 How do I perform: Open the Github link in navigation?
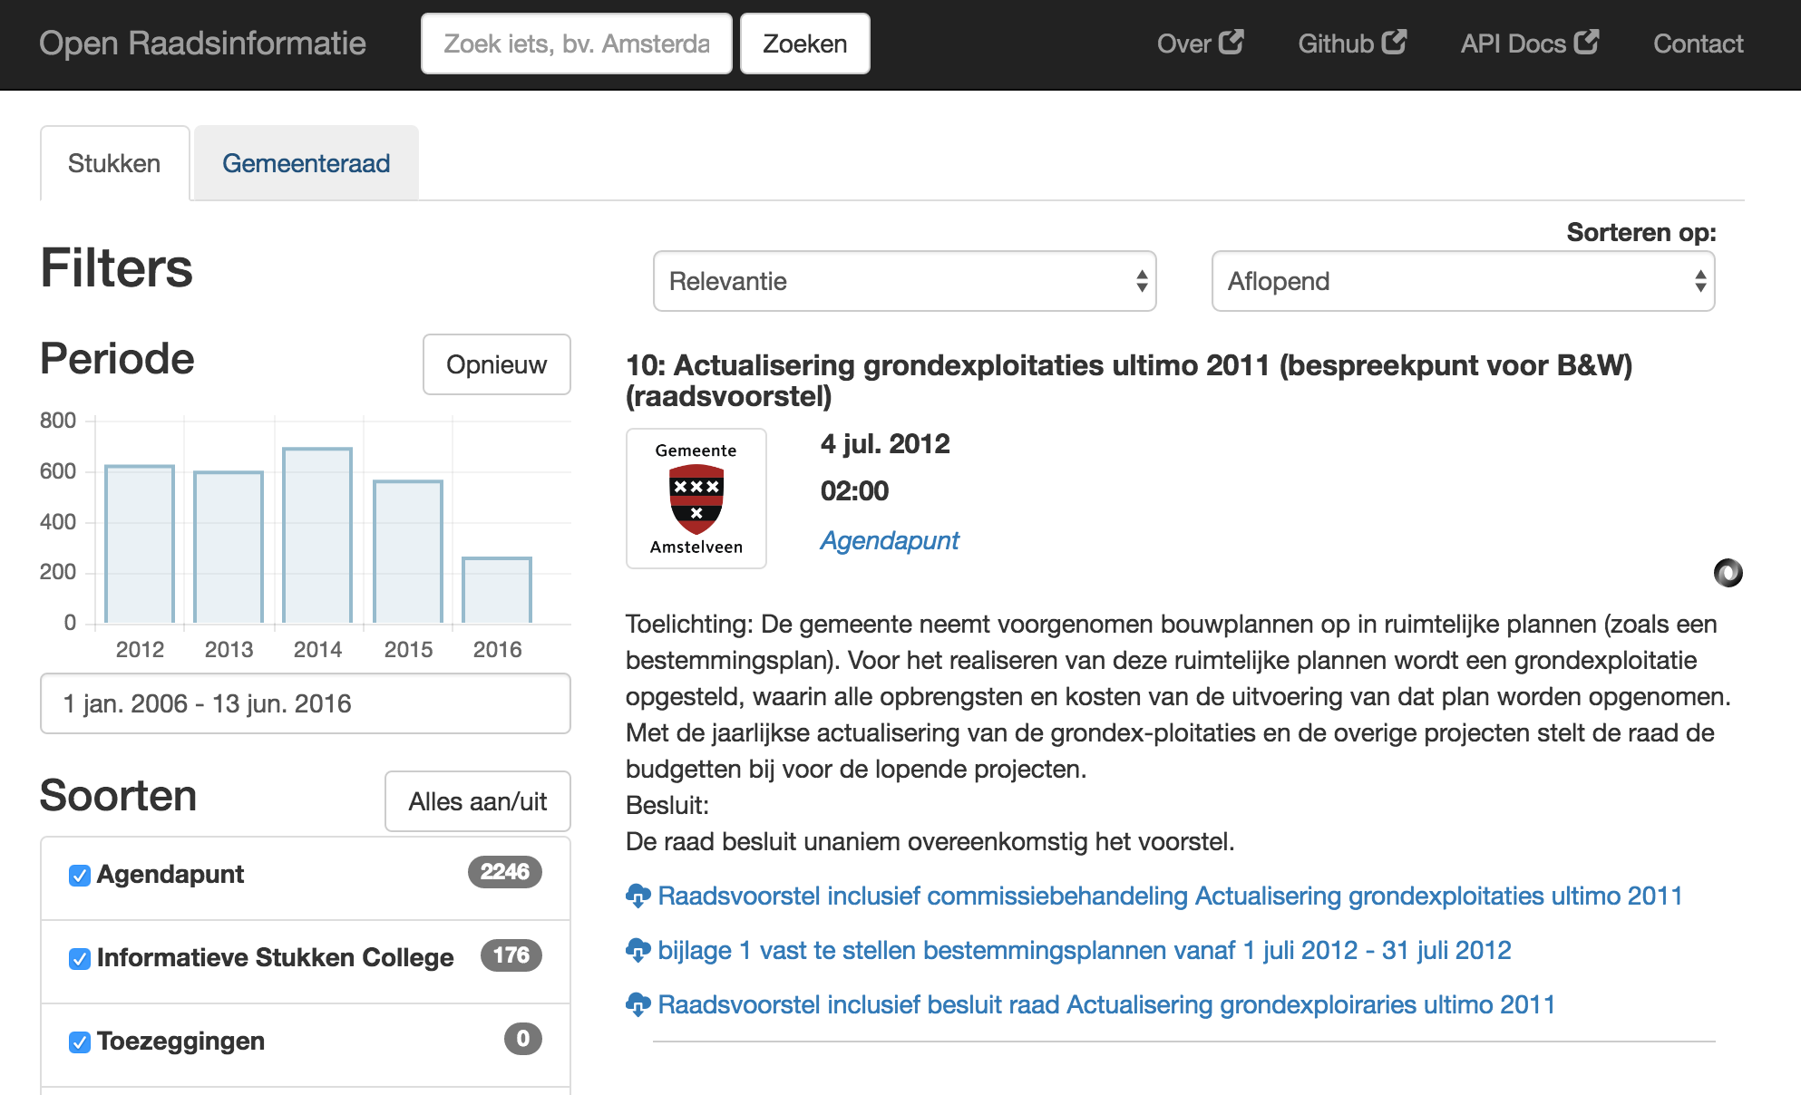click(x=1352, y=44)
